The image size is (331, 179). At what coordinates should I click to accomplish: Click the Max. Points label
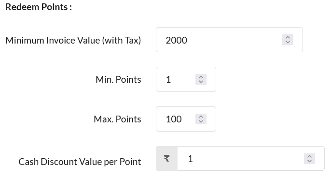coord(117,119)
